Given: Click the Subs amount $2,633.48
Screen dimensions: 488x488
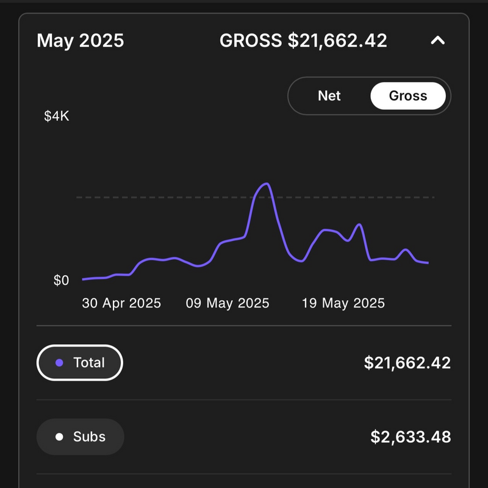Looking at the screenshot, I should click(x=411, y=437).
